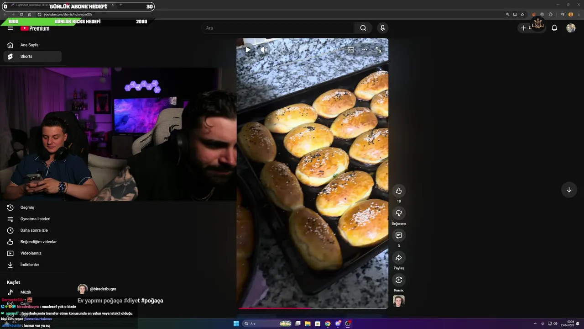Click the browser home button
Screen dimensions: 584x329
30,15
